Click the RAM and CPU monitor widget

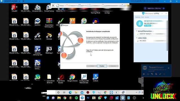[x=154, y=8]
